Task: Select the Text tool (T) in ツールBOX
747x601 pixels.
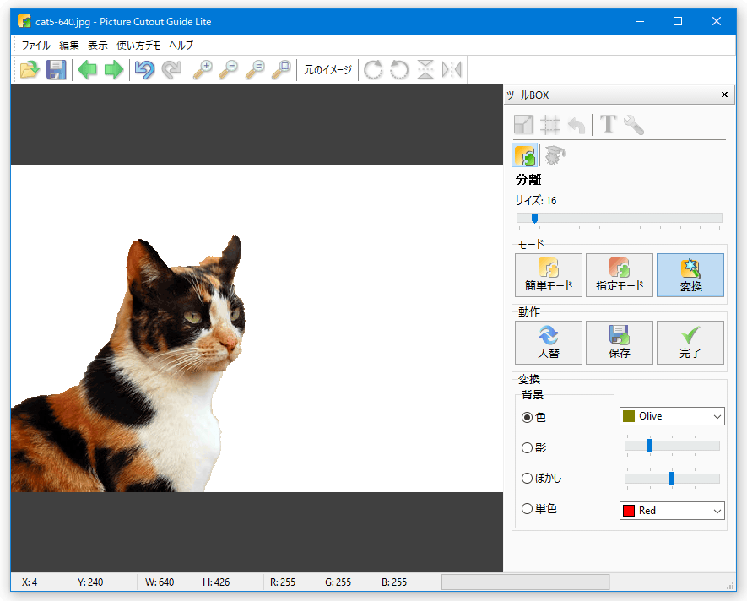Action: click(x=608, y=124)
